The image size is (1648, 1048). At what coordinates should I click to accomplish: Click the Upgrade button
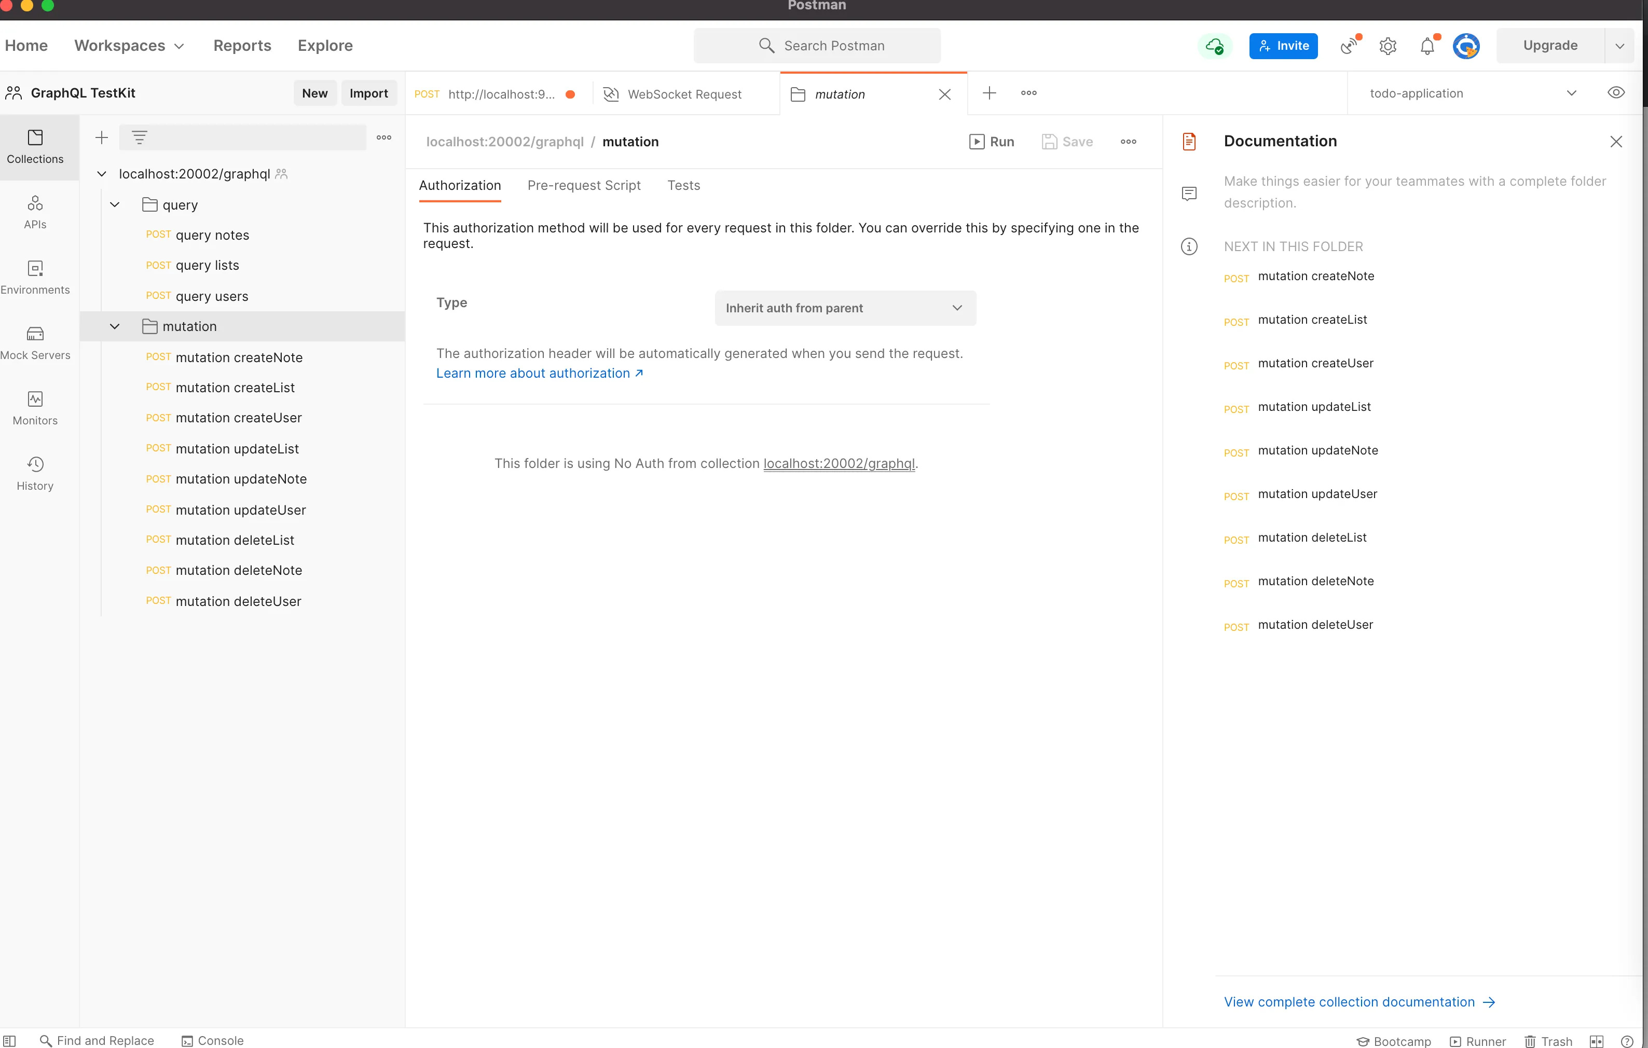point(1550,46)
